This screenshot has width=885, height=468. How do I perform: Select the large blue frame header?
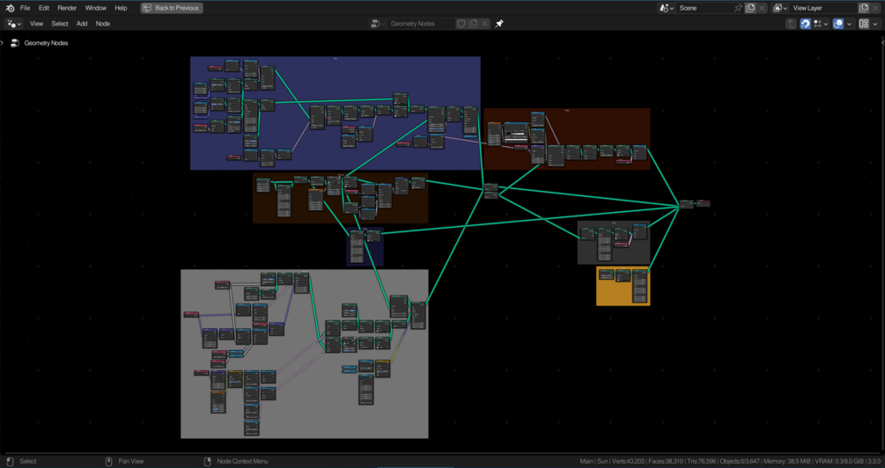coord(336,58)
